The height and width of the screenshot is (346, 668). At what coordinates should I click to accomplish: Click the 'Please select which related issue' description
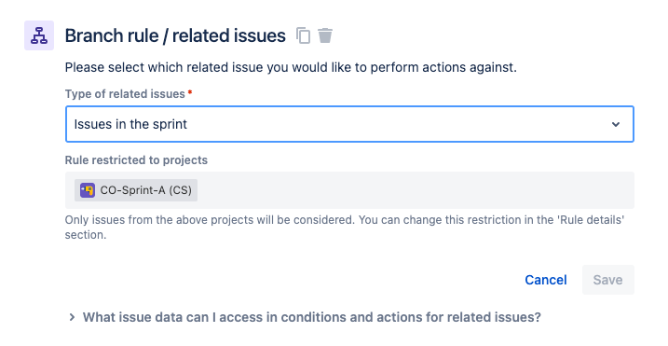(x=291, y=67)
